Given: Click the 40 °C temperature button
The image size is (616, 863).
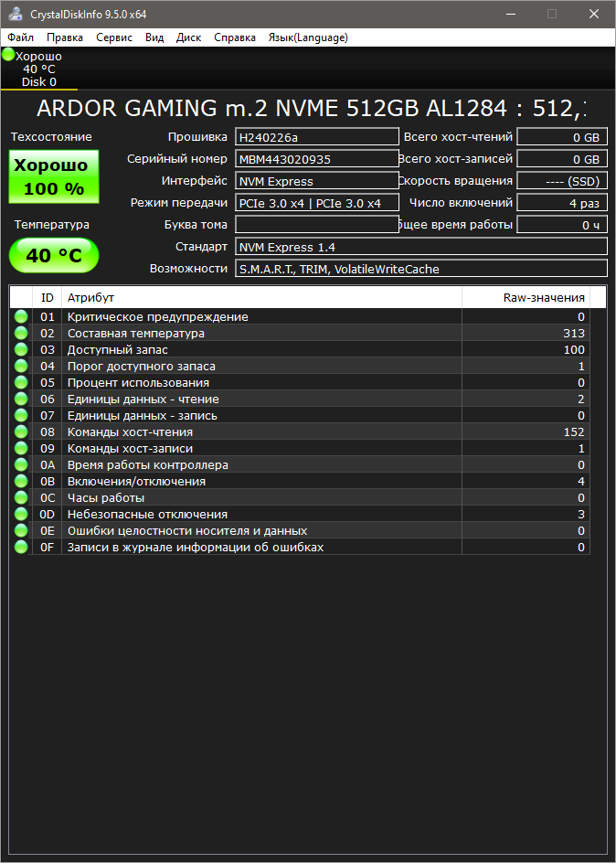Looking at the screenshot, I should (x=54, y=255).
